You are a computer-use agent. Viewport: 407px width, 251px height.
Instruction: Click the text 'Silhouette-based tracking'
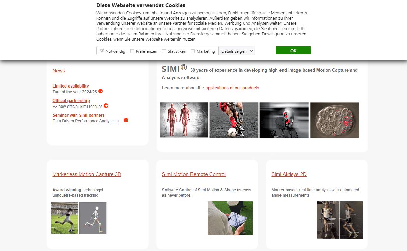coord(75,195)
